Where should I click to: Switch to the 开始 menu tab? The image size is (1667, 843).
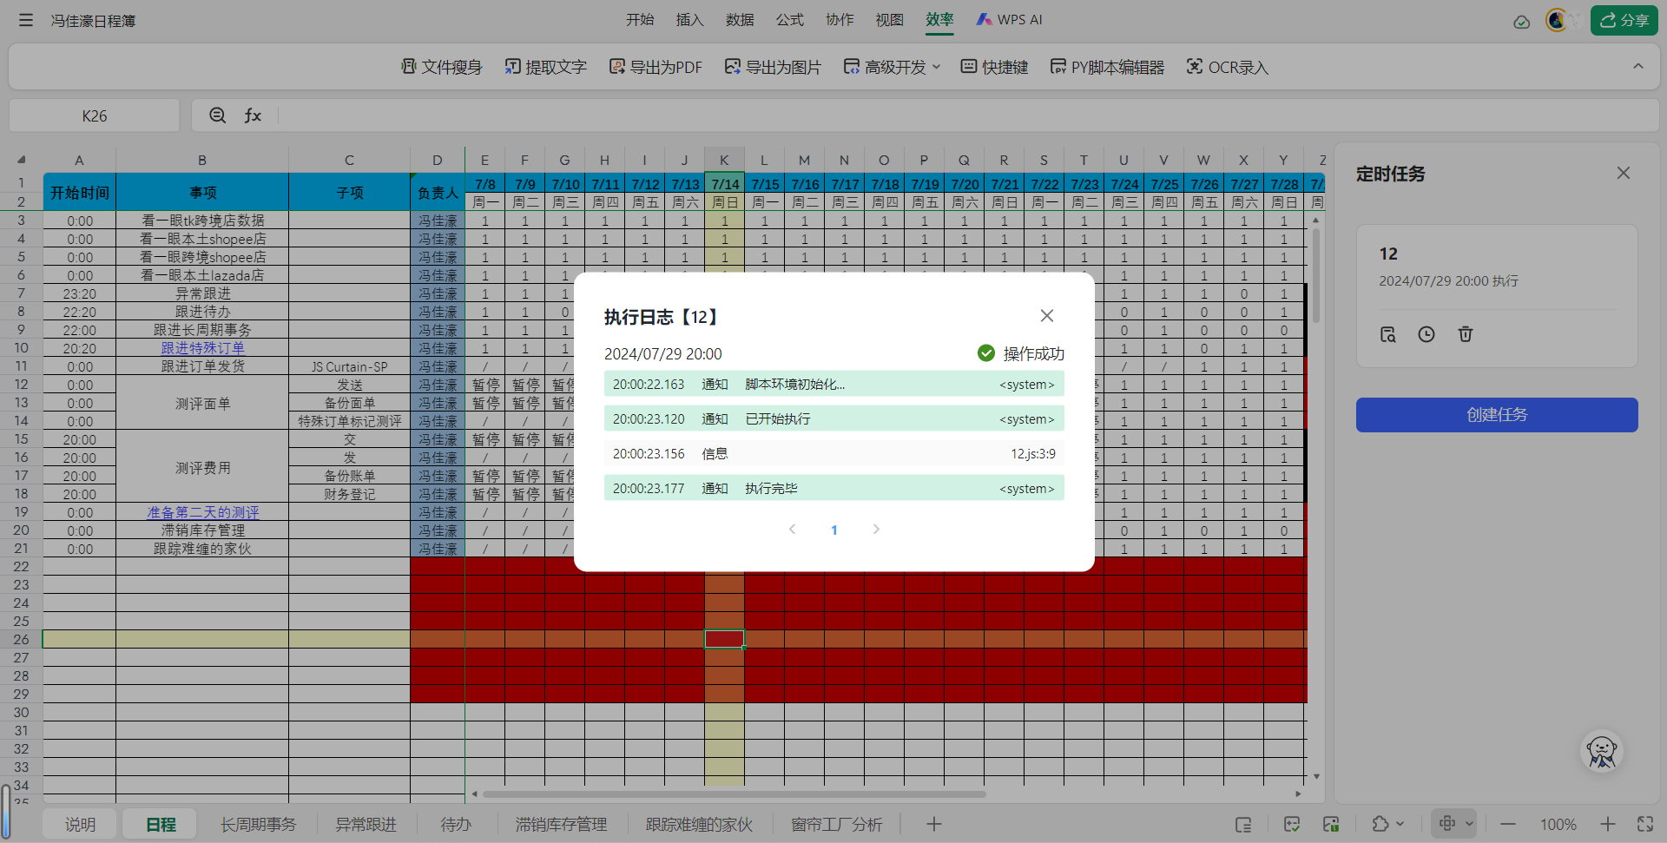640,19
